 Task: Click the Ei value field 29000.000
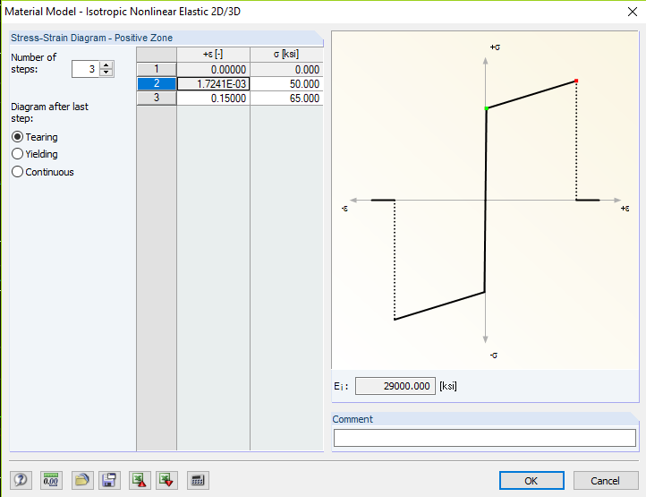[x=395, y=386]
